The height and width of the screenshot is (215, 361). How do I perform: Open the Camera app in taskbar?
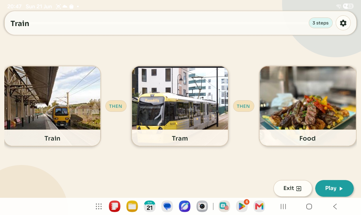pyautogui.click(x=202, y=206)
